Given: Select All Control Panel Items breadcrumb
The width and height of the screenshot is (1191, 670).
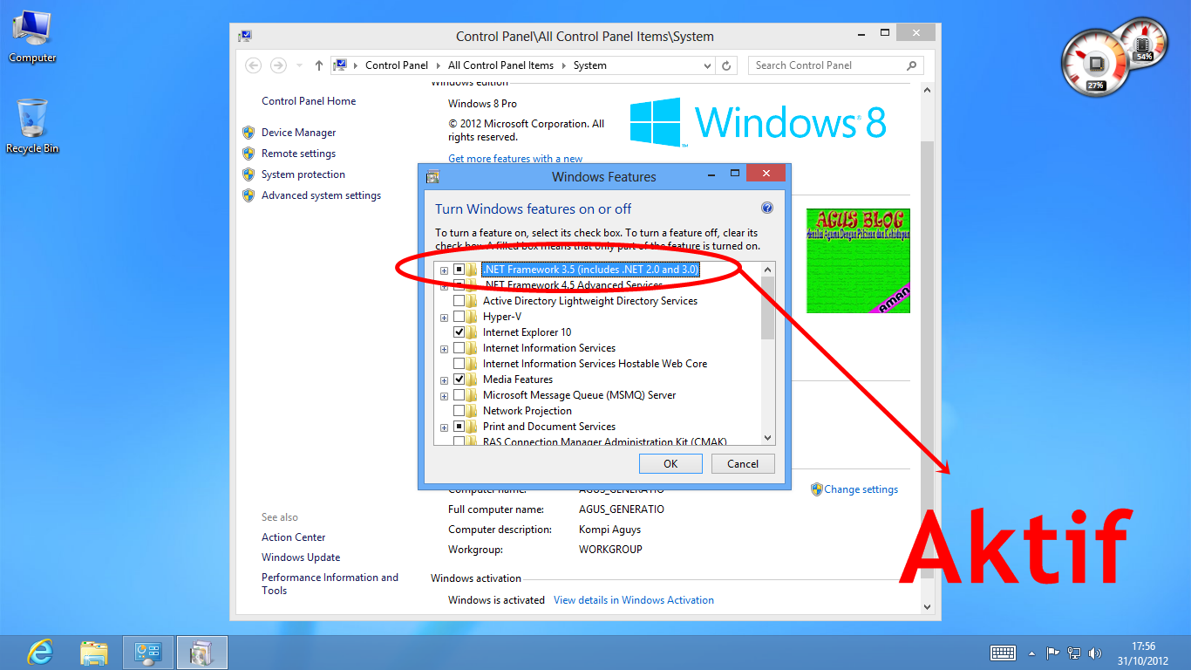Looking at the screenshot, I should [x=500, y=65].
